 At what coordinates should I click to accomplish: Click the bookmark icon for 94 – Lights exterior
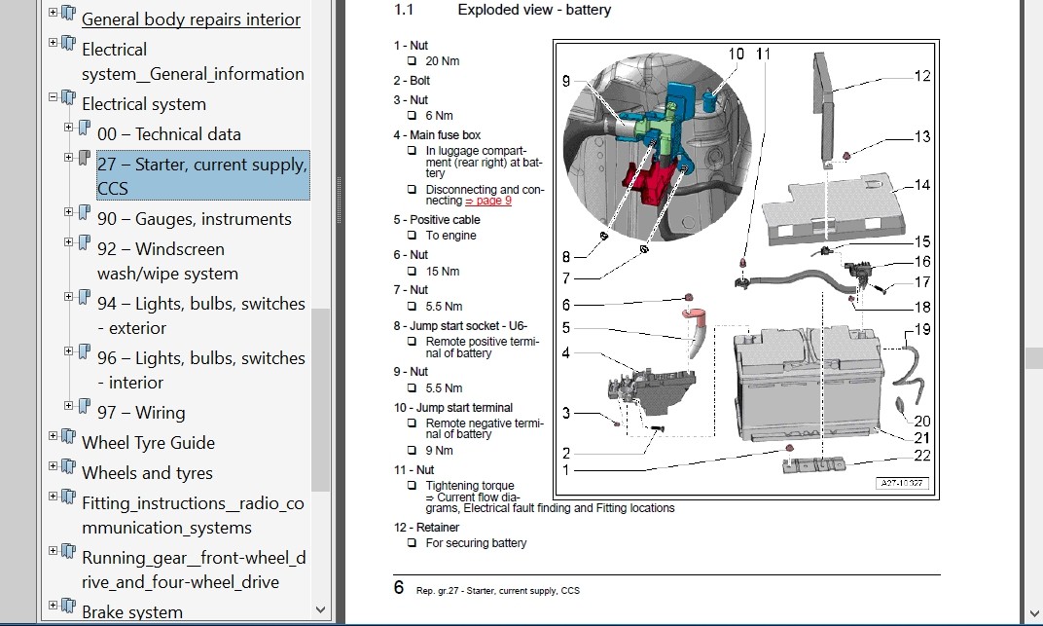tap(85, 297)
